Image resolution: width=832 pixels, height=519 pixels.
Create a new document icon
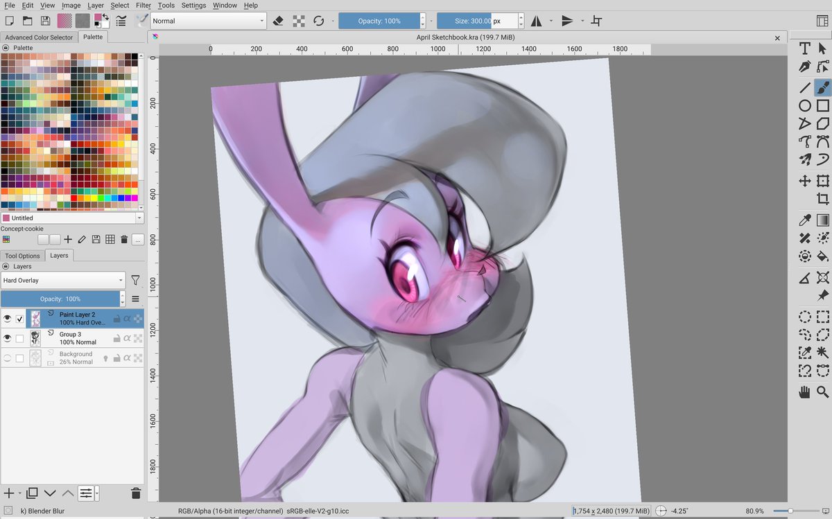[x=9, y=21]
